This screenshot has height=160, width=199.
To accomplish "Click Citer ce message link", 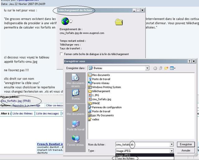I will click(x=55, y=106).
